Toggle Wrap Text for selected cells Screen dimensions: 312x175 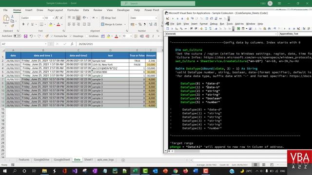[109, 18]
